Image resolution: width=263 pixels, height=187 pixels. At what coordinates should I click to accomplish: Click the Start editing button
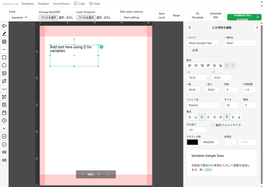131,17
